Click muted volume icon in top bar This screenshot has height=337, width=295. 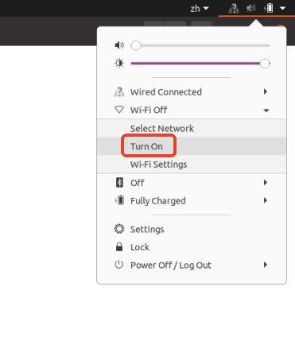[250, 9]
